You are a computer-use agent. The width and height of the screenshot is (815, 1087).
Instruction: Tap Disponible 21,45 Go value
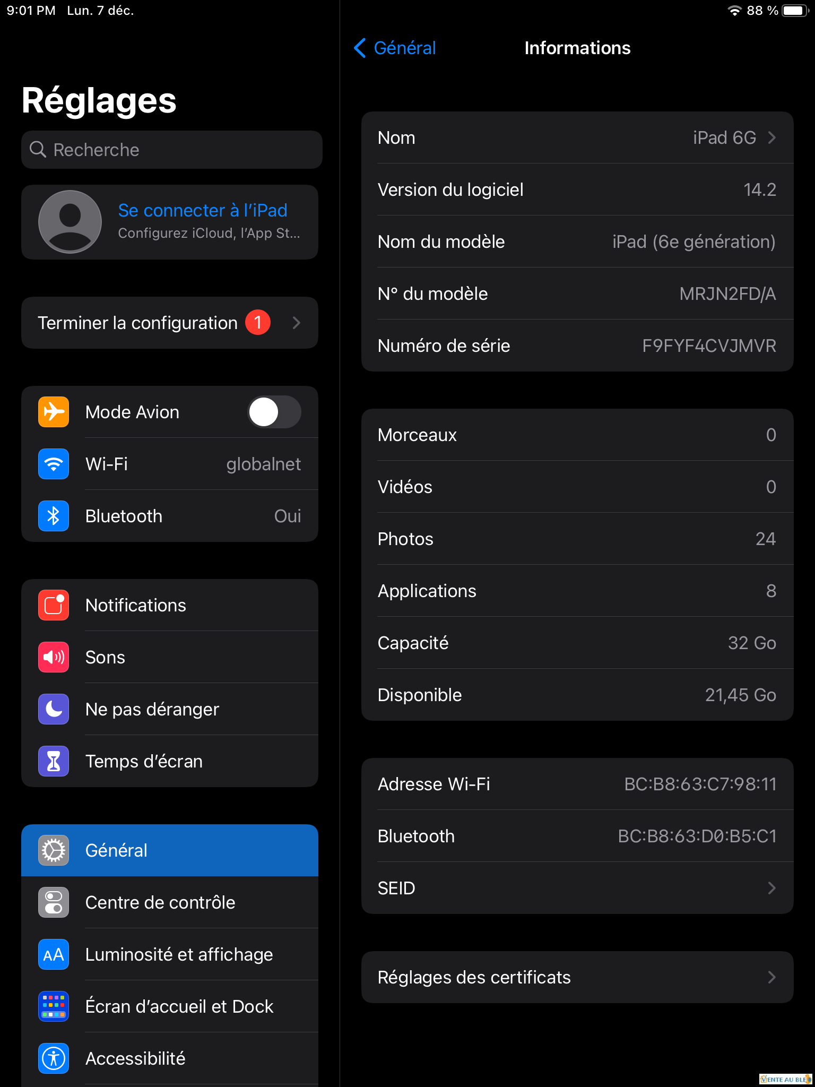click(x=740, y=695)
